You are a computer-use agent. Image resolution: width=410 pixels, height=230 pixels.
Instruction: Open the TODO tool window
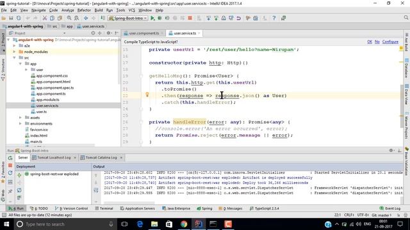click(38, 208)
